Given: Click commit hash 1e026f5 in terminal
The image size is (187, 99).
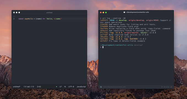Looking at the screenshot, I should pos(104,20).
